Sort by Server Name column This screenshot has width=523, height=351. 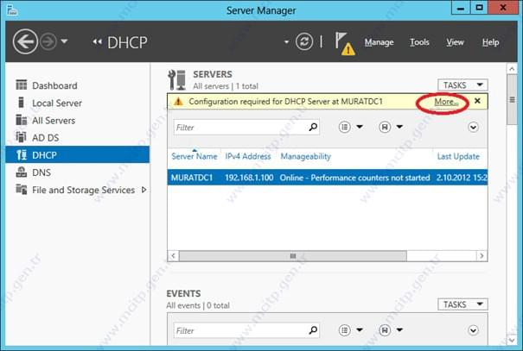pos(195,156)
